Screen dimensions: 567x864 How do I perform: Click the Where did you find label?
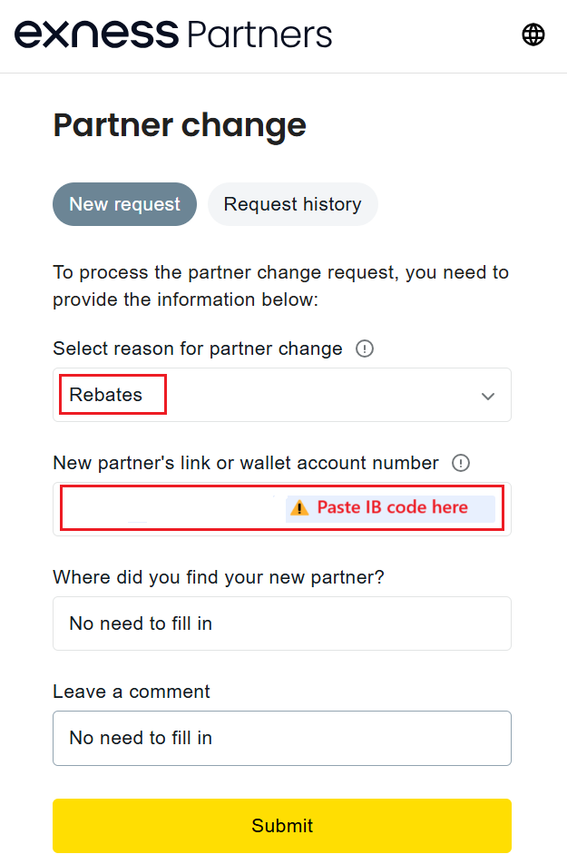coord(219,577)
